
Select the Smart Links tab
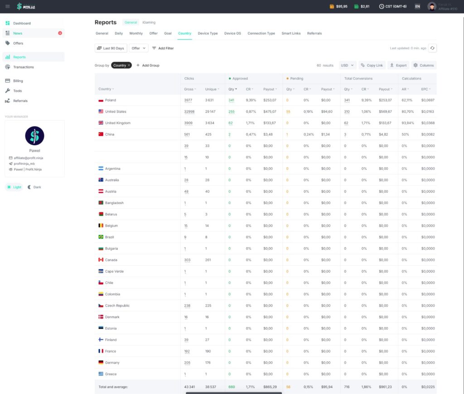tap(291, 34)
